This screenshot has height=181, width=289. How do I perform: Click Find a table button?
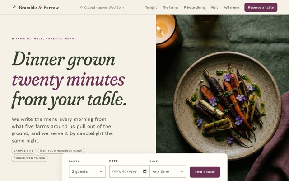(205, 172)
